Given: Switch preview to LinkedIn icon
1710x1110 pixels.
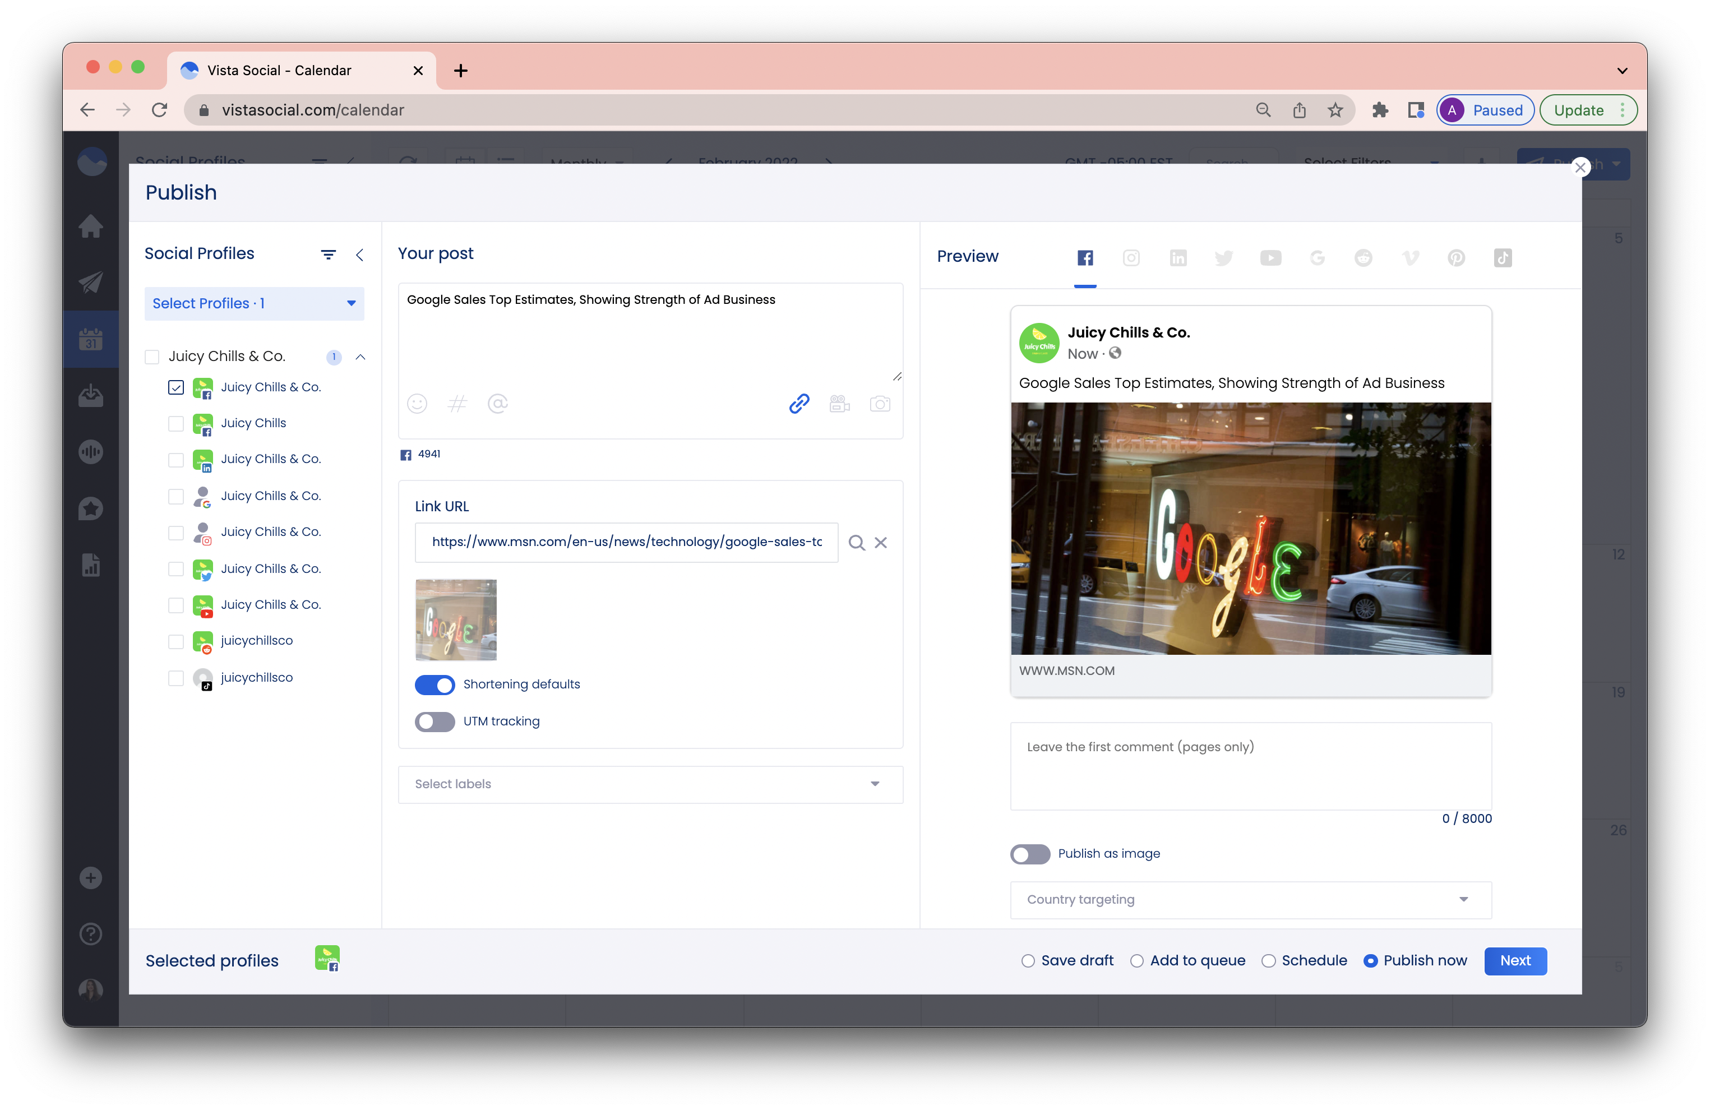Looking at the screenshot, I should pyautogui.click(x=1177, y=257).
